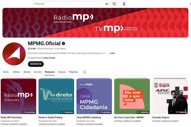Image resolution: width=191 pixels, height=127 pixels.
Task: Click the '236 episódios' badge
Action: (29, 112)
